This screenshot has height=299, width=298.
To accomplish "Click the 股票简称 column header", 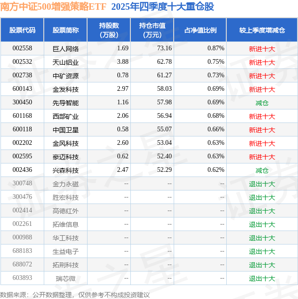I will coord(66,30).
